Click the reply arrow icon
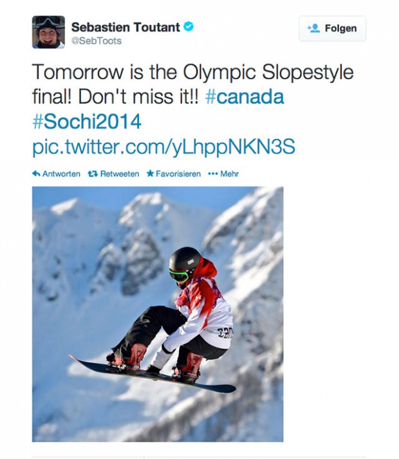The height and width of the screenshot is (459, 399). (36, 174)
